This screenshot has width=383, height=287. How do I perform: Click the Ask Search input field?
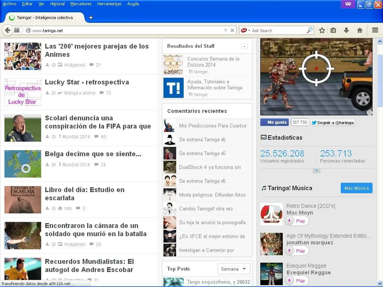click(279, 31)
